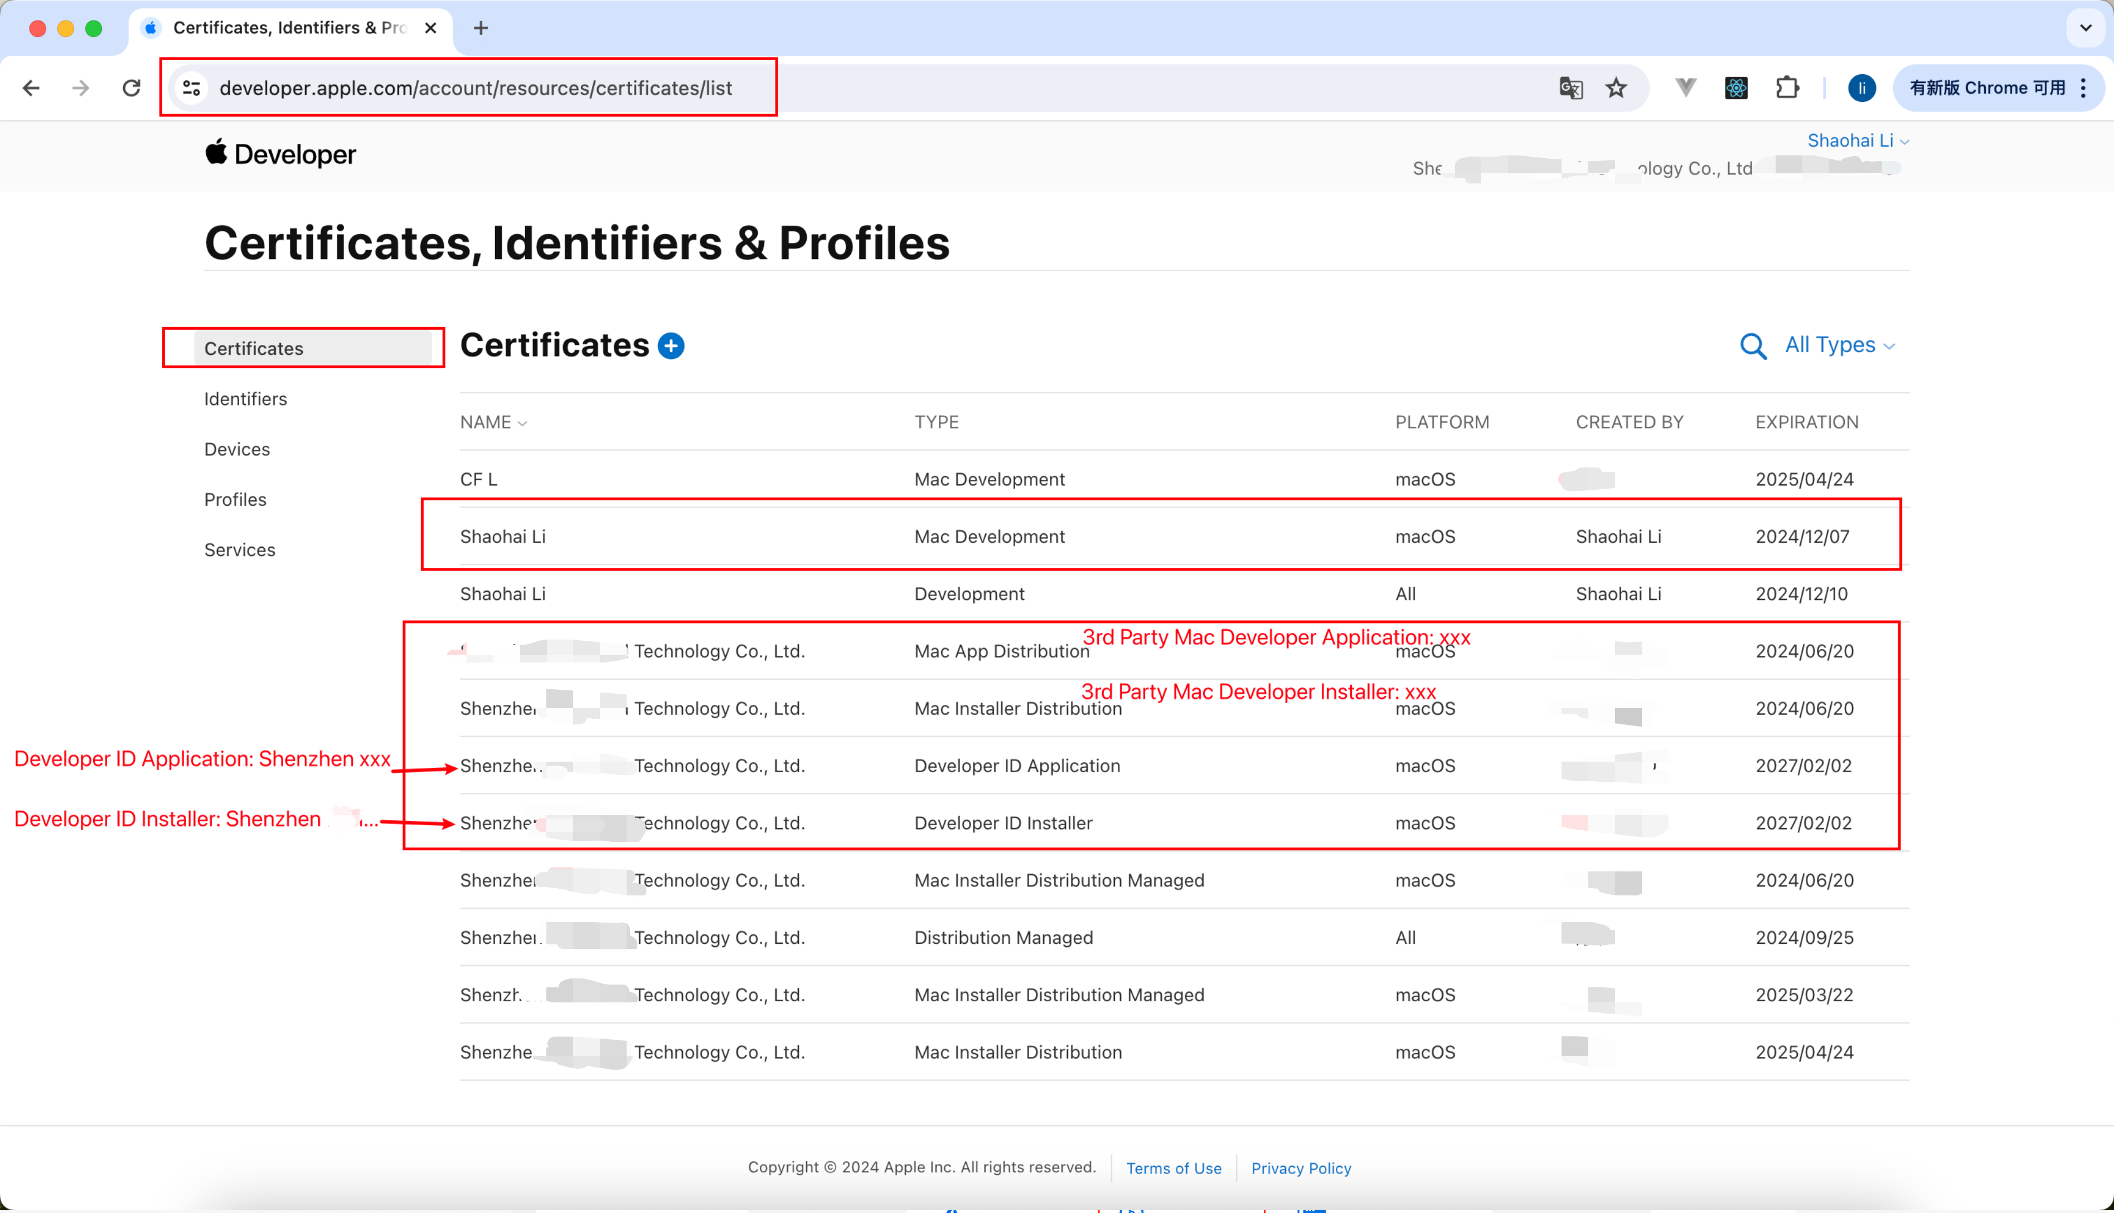
Task: Open Shaohai Li Development certificate expiring 2024/12/10
Action: (1184, 594)
